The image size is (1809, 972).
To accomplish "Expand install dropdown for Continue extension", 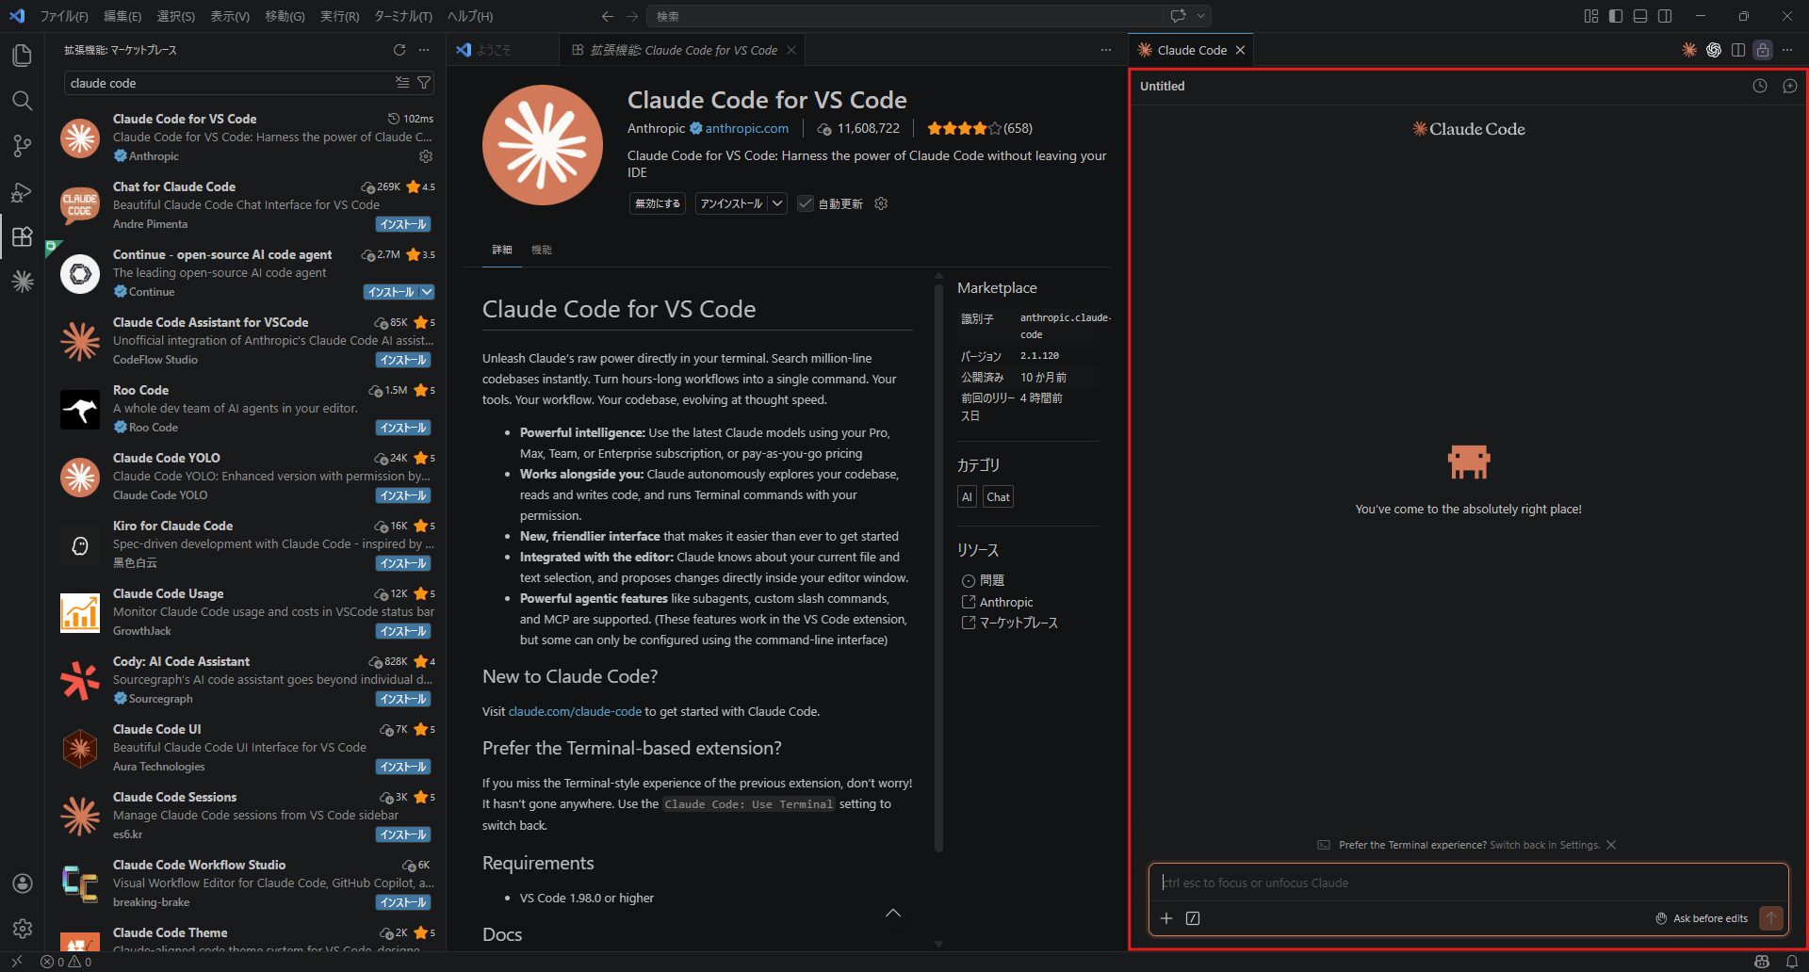I will tap(427, 292).
